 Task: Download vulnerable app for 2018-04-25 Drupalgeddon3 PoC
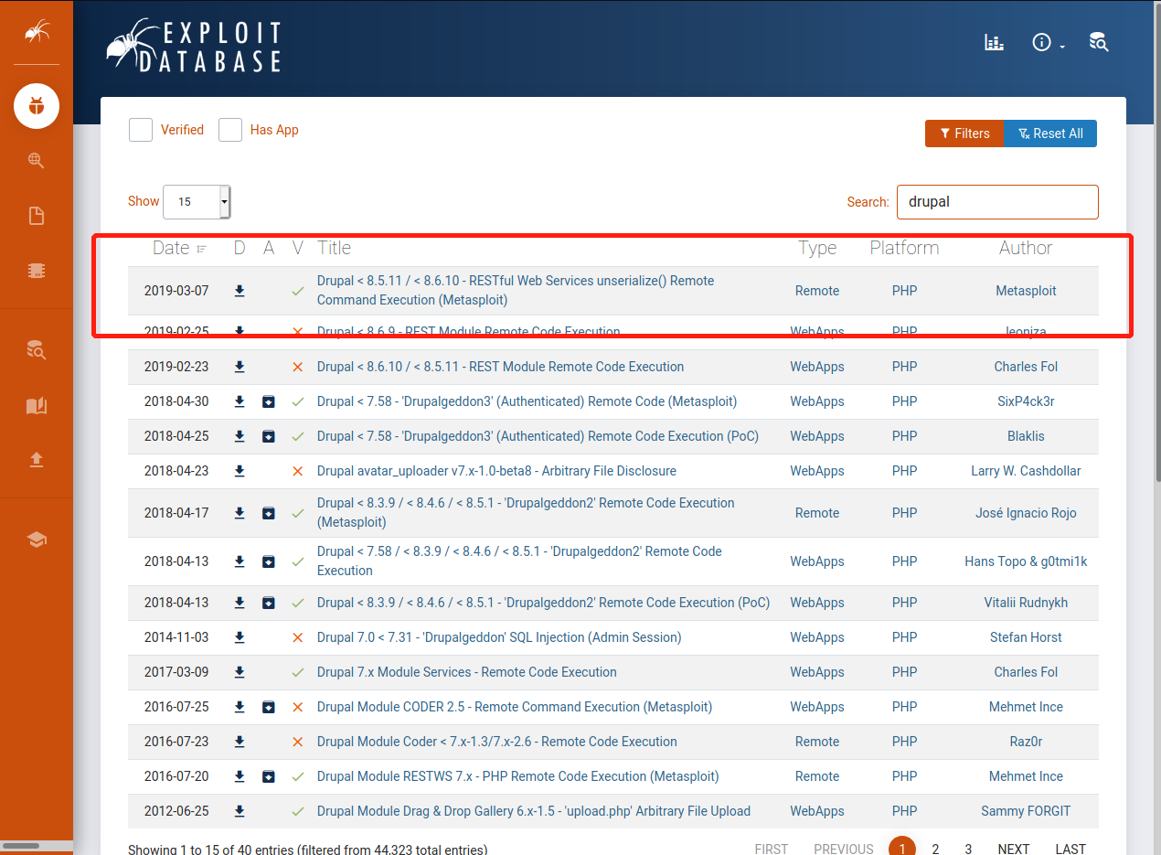click(x=269, y=436)
